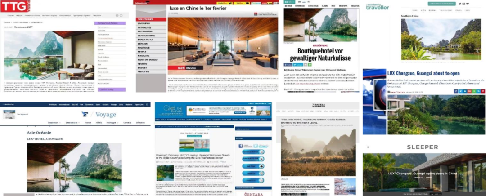Share Boutiquehotel article on Twitter
Image resolution: width=486 pixels, height=196 pixels.
pos(297,65)
